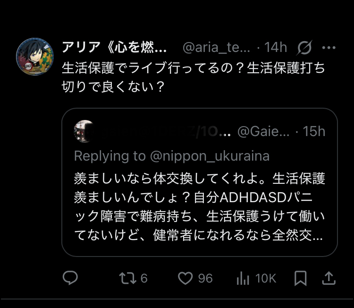This screenshot has height=308, width=354.
Task: Click the display name アリア《心を燃…
Action: pos(114,47)
